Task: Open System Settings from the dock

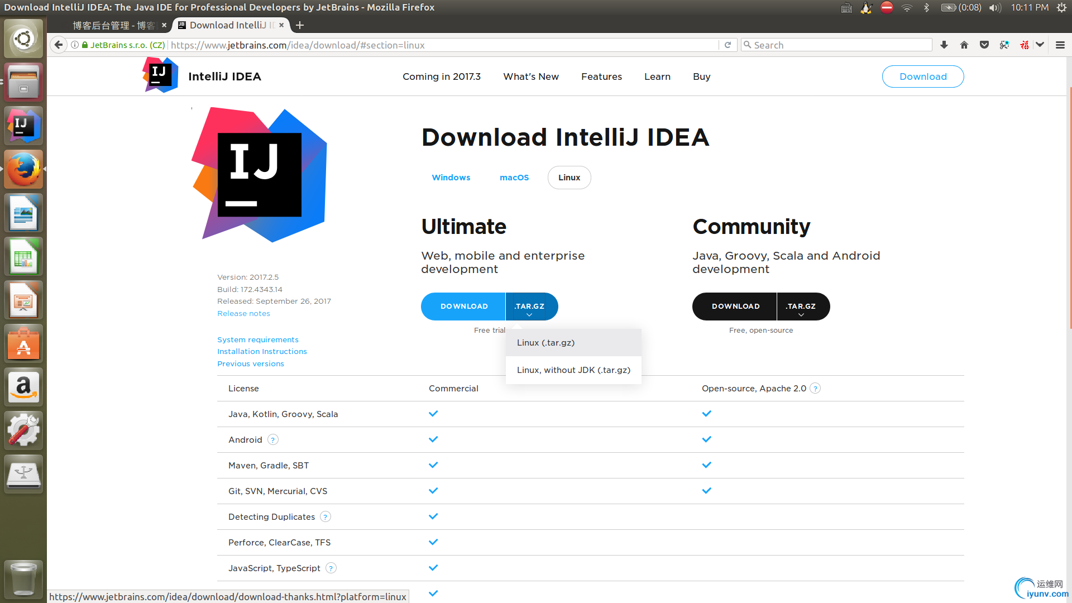Action: point(23,430)
